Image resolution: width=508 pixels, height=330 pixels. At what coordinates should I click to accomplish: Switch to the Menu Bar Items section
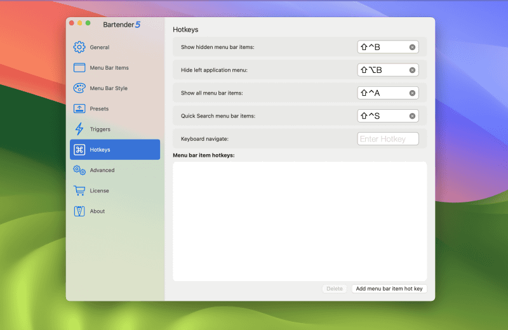(109, 68)
